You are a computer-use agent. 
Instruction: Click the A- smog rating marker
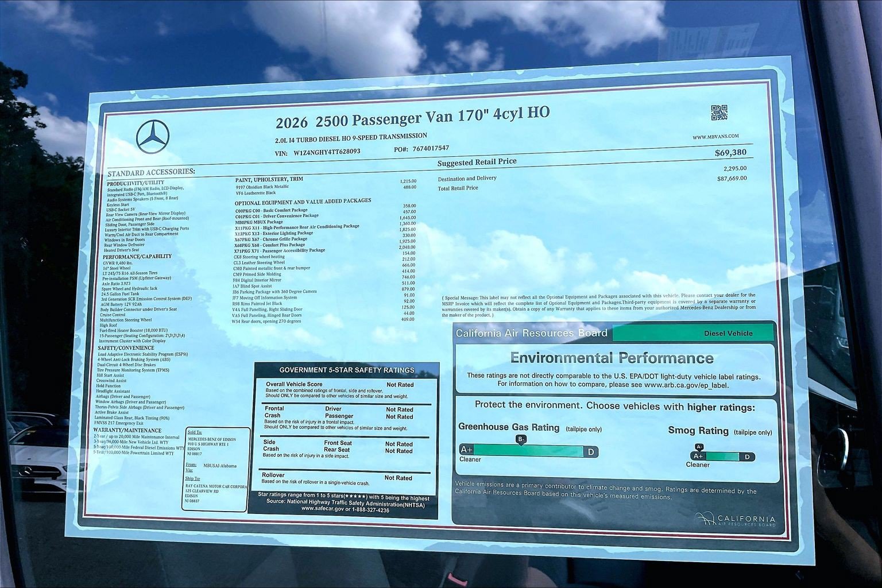pyautogui.click(x=699, y=447)
